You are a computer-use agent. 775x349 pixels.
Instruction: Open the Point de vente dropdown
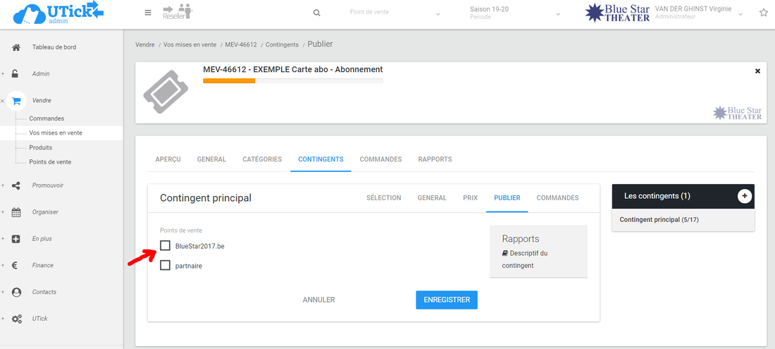[x=395, y=13]
